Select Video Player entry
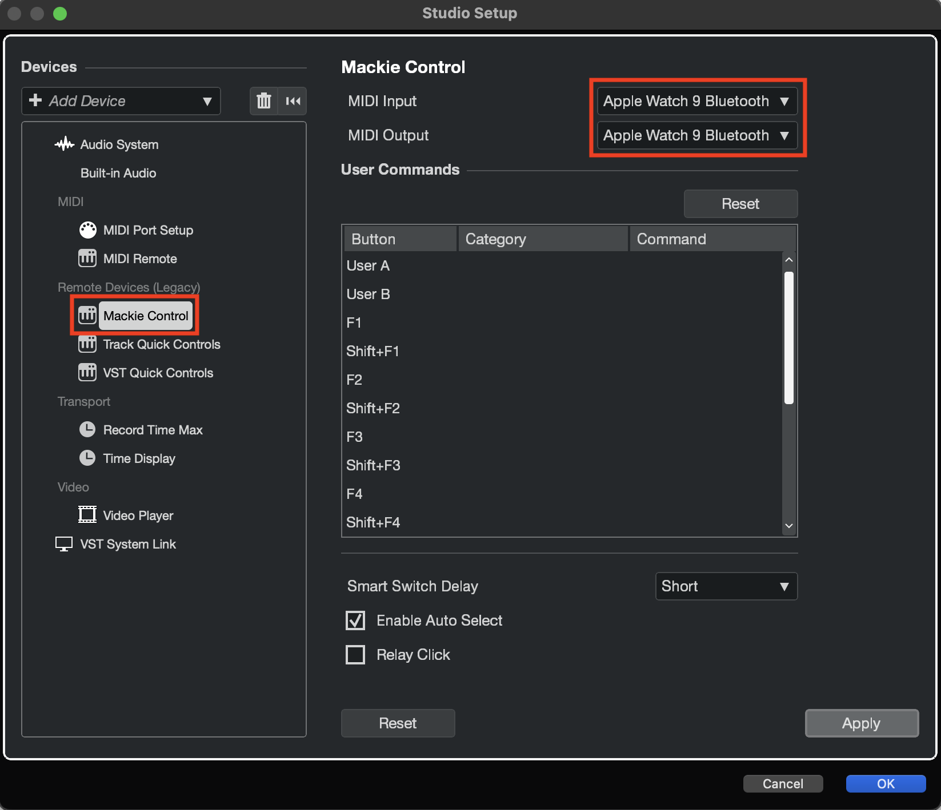The width and height of the screenshot is (941, 810). click(x=138, y=515)
